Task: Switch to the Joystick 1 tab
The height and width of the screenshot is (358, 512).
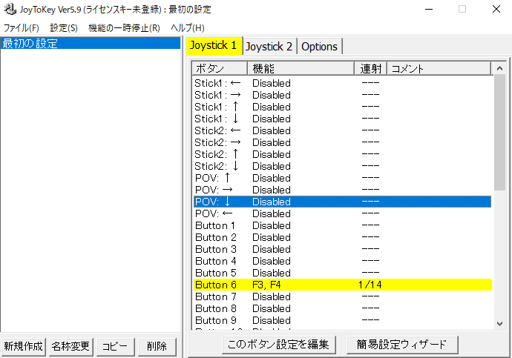Action: (x=214, y=45)
